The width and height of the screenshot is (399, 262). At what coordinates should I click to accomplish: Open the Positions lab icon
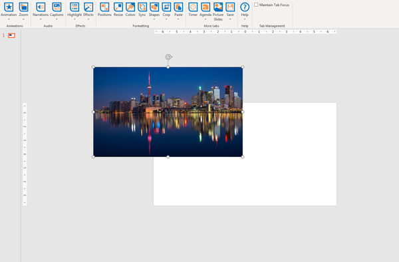coord(104,7)
